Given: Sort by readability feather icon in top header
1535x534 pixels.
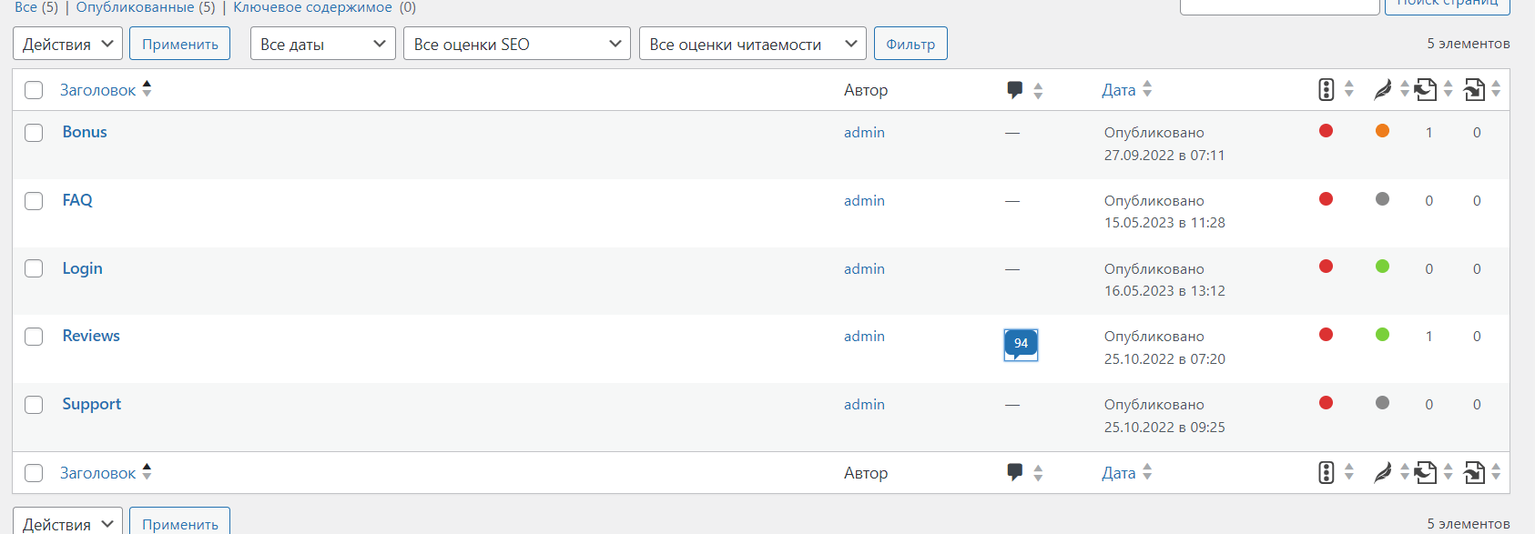Looking at the screenshot, I should [x=1383, y=89].
